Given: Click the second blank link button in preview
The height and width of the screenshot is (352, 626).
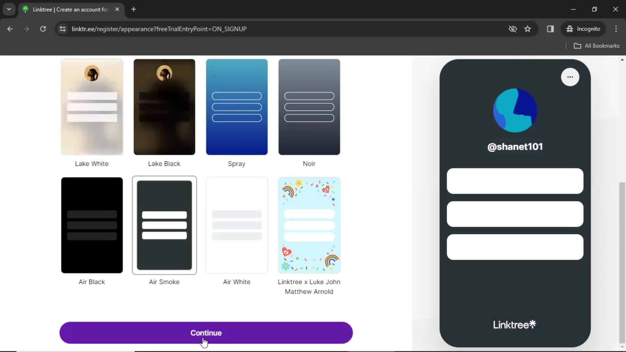Looking at the screenshot, I should click(x=515, y=214).
